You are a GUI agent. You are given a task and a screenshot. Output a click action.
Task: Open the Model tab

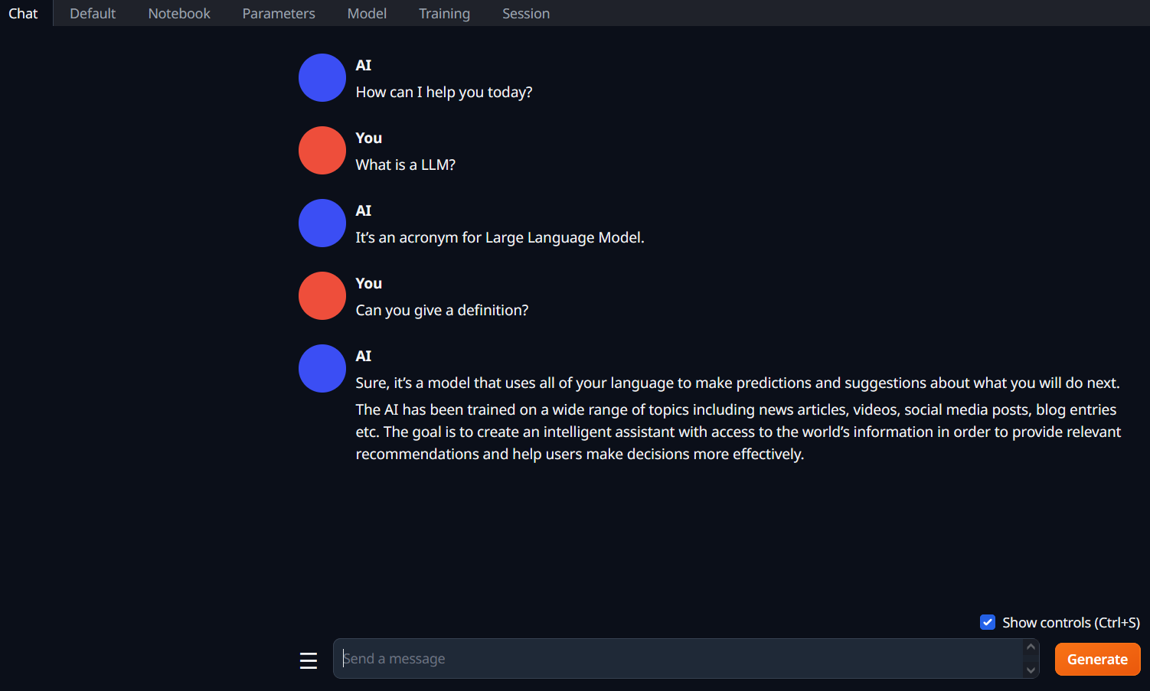click(x=367, y=13)
